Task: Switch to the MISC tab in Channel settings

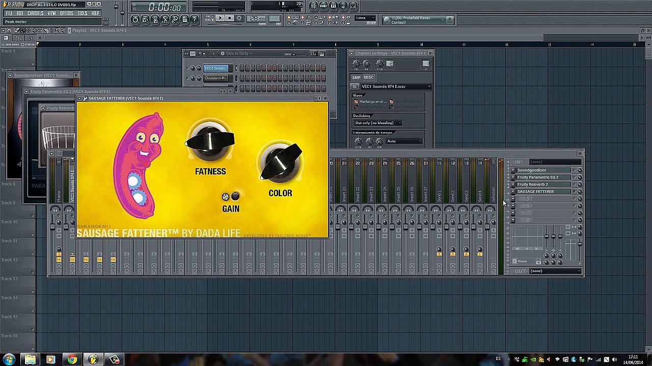Action: pos(369,77)
